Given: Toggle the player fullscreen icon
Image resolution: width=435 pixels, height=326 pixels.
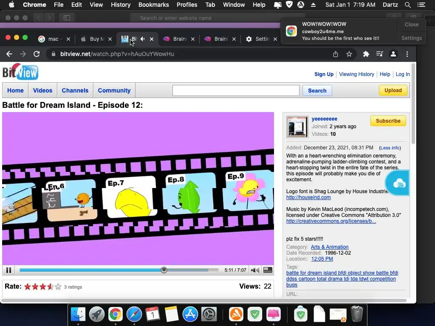Looking at the screenshot, I should [268, 270].
